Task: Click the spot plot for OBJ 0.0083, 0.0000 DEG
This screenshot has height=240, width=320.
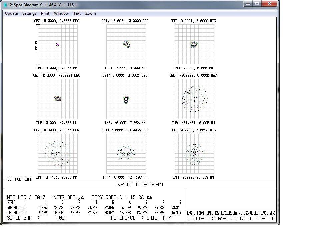Action: [x=58, y=154]
